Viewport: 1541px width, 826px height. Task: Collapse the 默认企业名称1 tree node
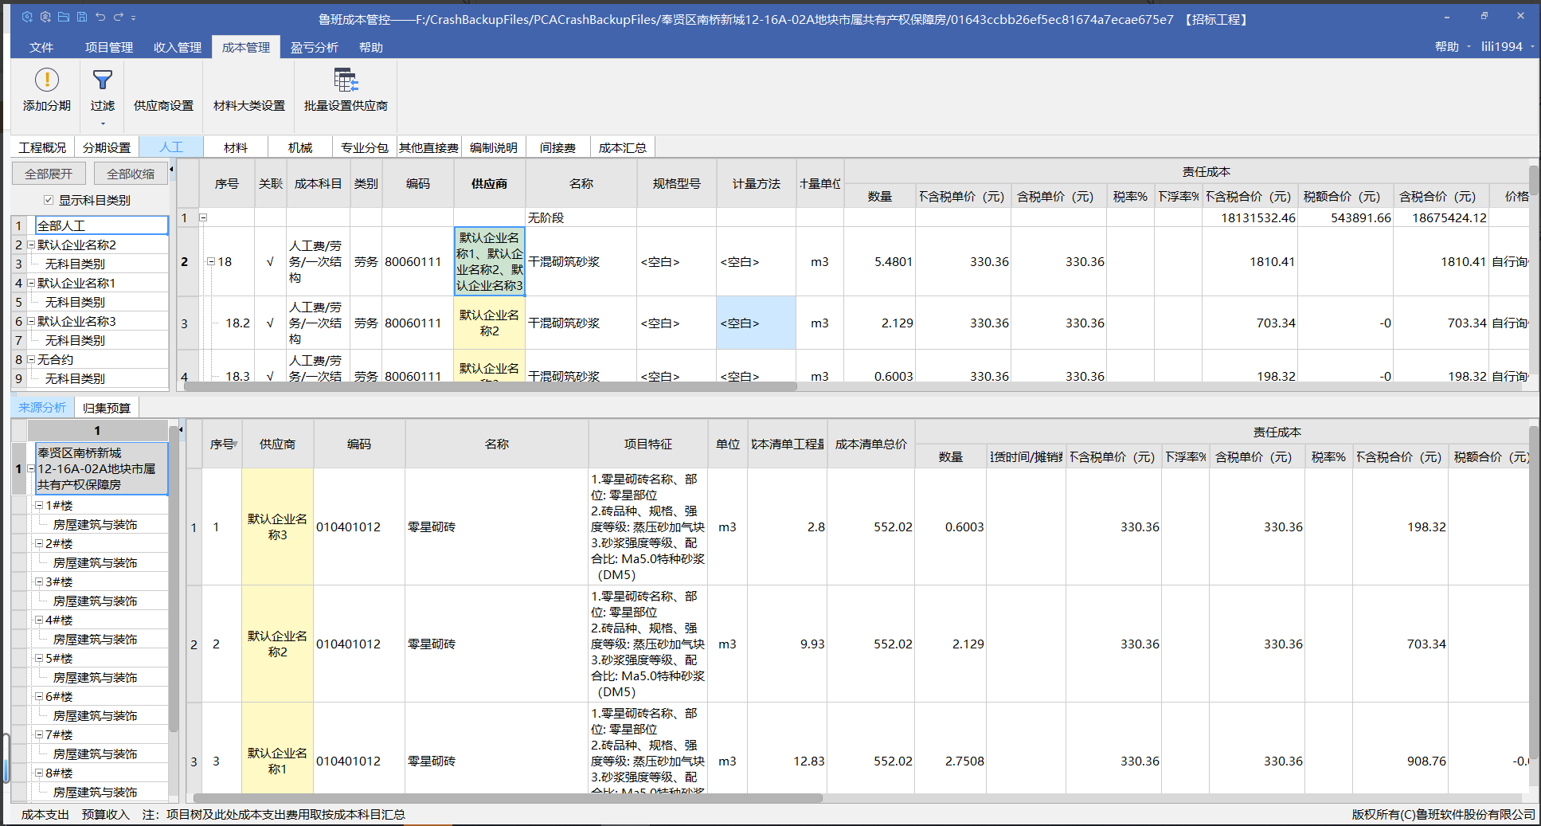coord(31,283)
